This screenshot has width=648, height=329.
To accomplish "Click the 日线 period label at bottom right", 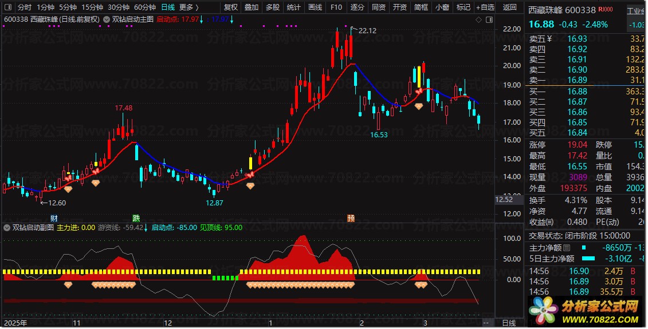I will [x=509, y=323].
